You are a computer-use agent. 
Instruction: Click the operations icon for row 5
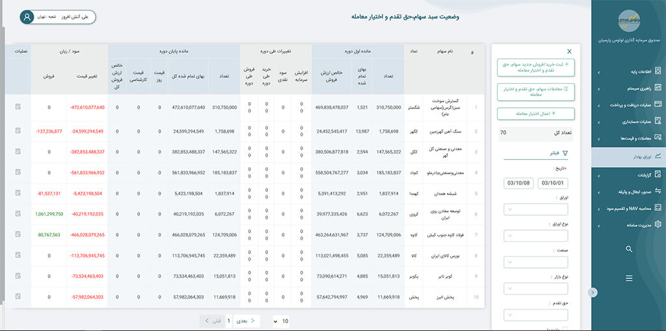pyautogui.click(x=18, y=193)
